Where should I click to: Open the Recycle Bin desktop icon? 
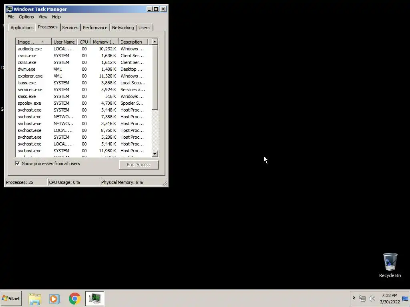coord(390,265)
